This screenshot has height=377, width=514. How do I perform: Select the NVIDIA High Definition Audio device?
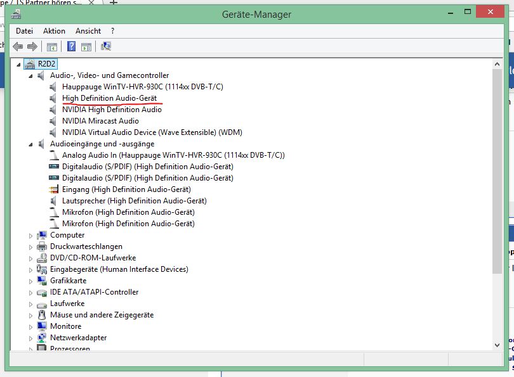(112, 110)
